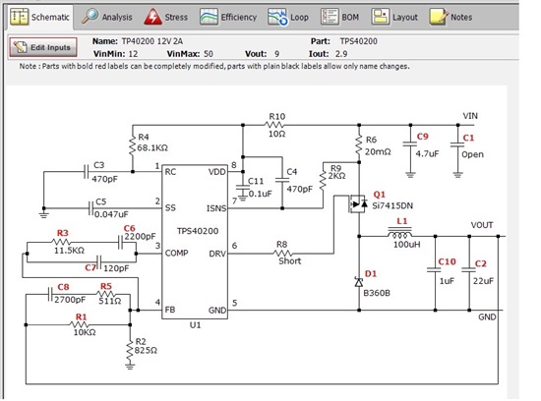
Task: Click the 11.5KΩ value of R3
Action: point(69,251)
